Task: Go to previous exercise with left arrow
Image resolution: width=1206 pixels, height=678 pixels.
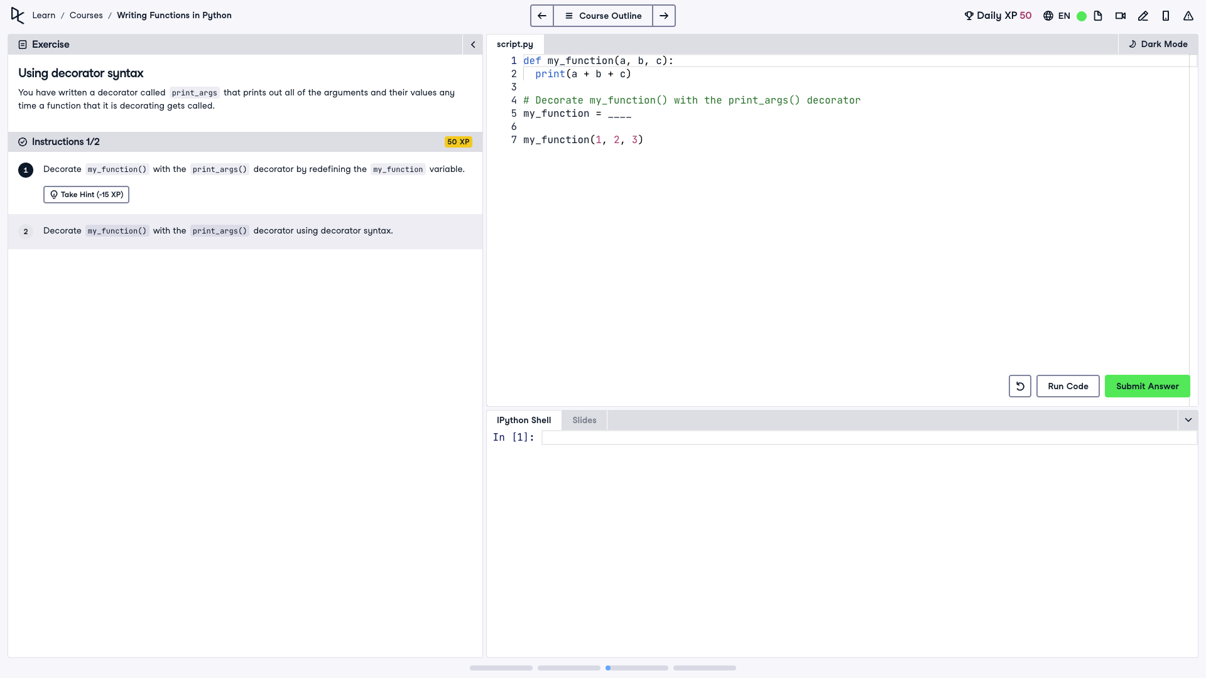Action: click(x=542, y=16)
